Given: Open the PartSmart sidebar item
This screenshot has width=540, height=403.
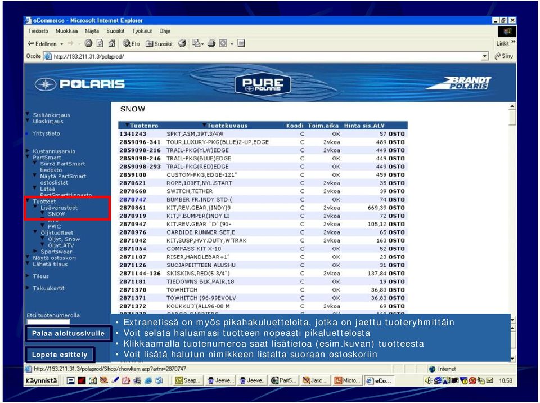Looking at the screenshot, I should click(47, 158).
